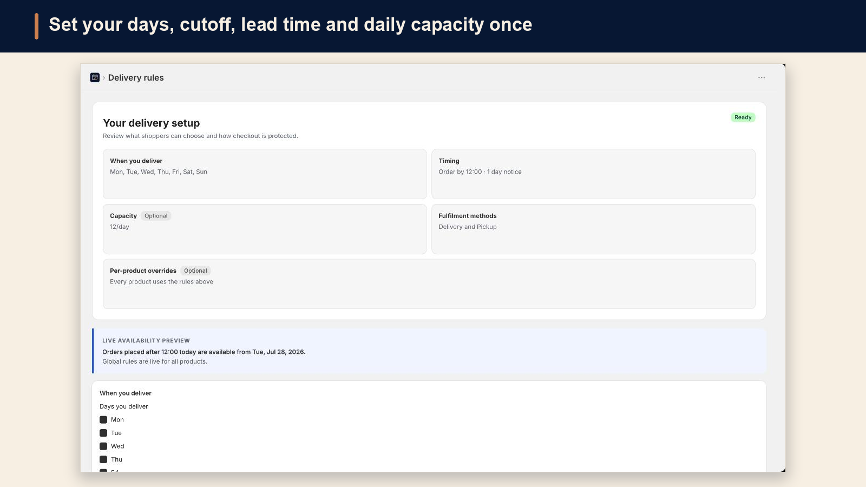866x487 pixels.
Task: Open the Timing summary card
Action: pos(593,174)
